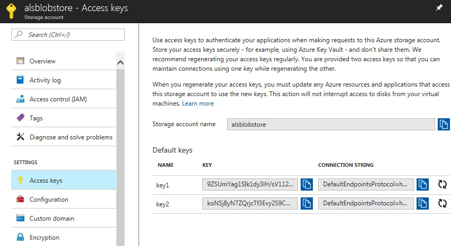
Task: Open Encryption settings
Action: pyautogui.click(x=44, y=238)
